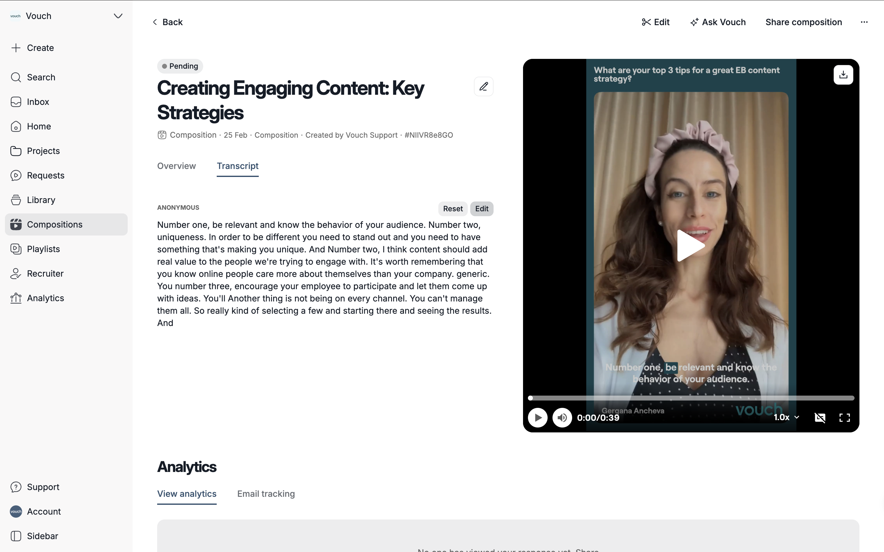Reset the transcript text

point(452,209)
